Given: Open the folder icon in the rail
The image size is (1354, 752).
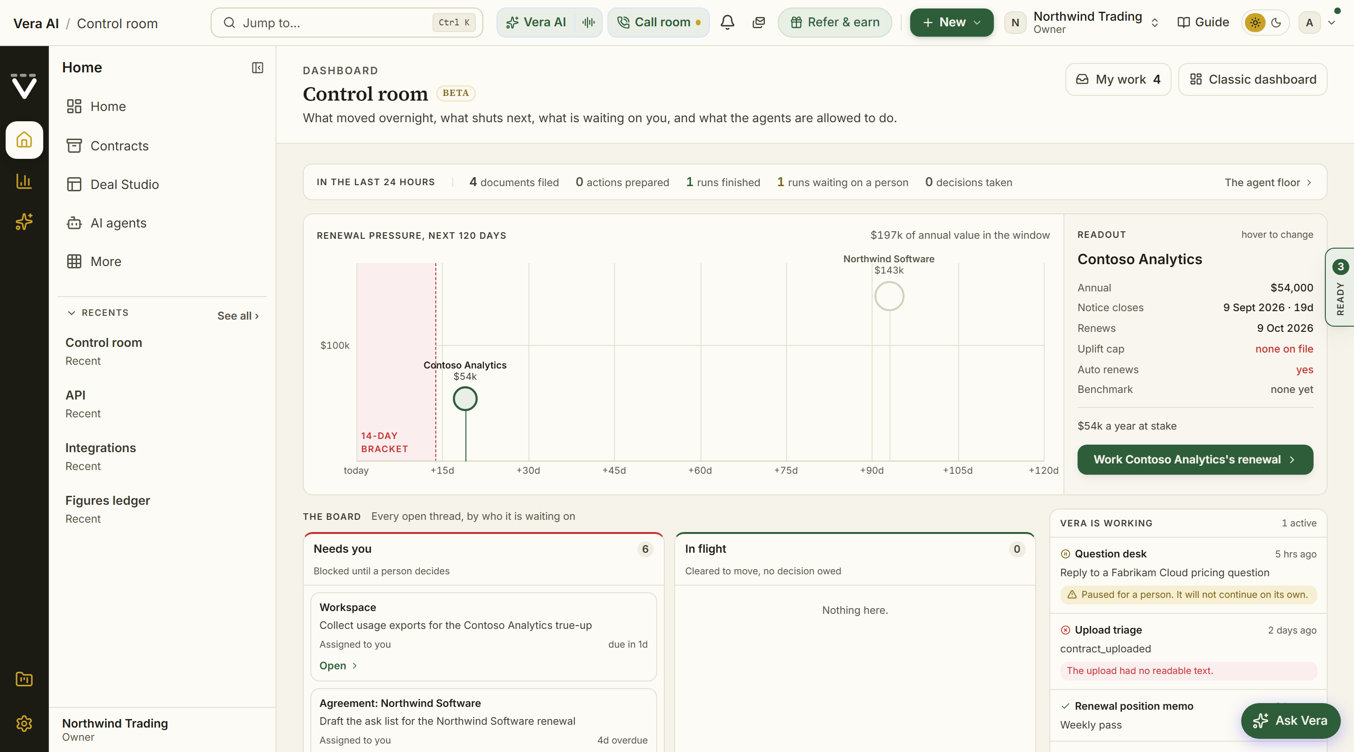Looking at the screenshot, I should point(24,679).
